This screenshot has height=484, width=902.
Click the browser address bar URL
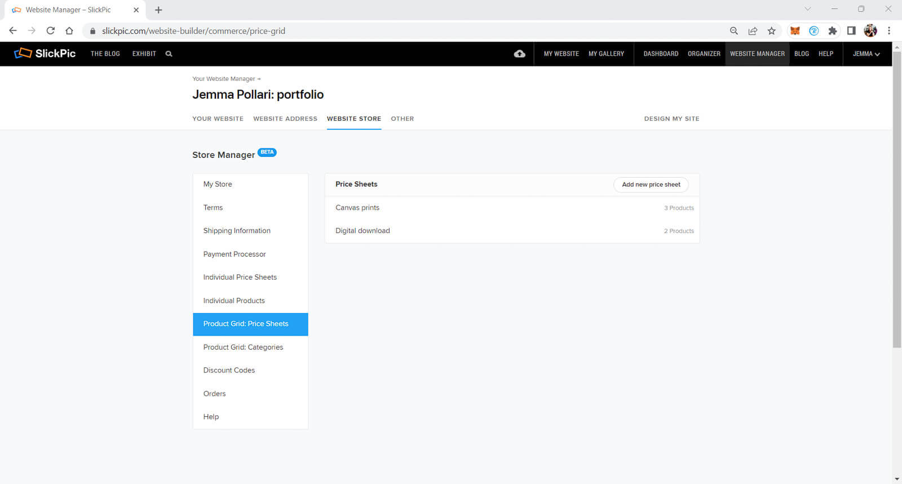[x=193, y=31]
